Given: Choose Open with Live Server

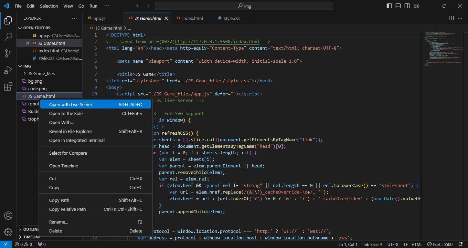Looking at the screenshot, I should point(95,104).
